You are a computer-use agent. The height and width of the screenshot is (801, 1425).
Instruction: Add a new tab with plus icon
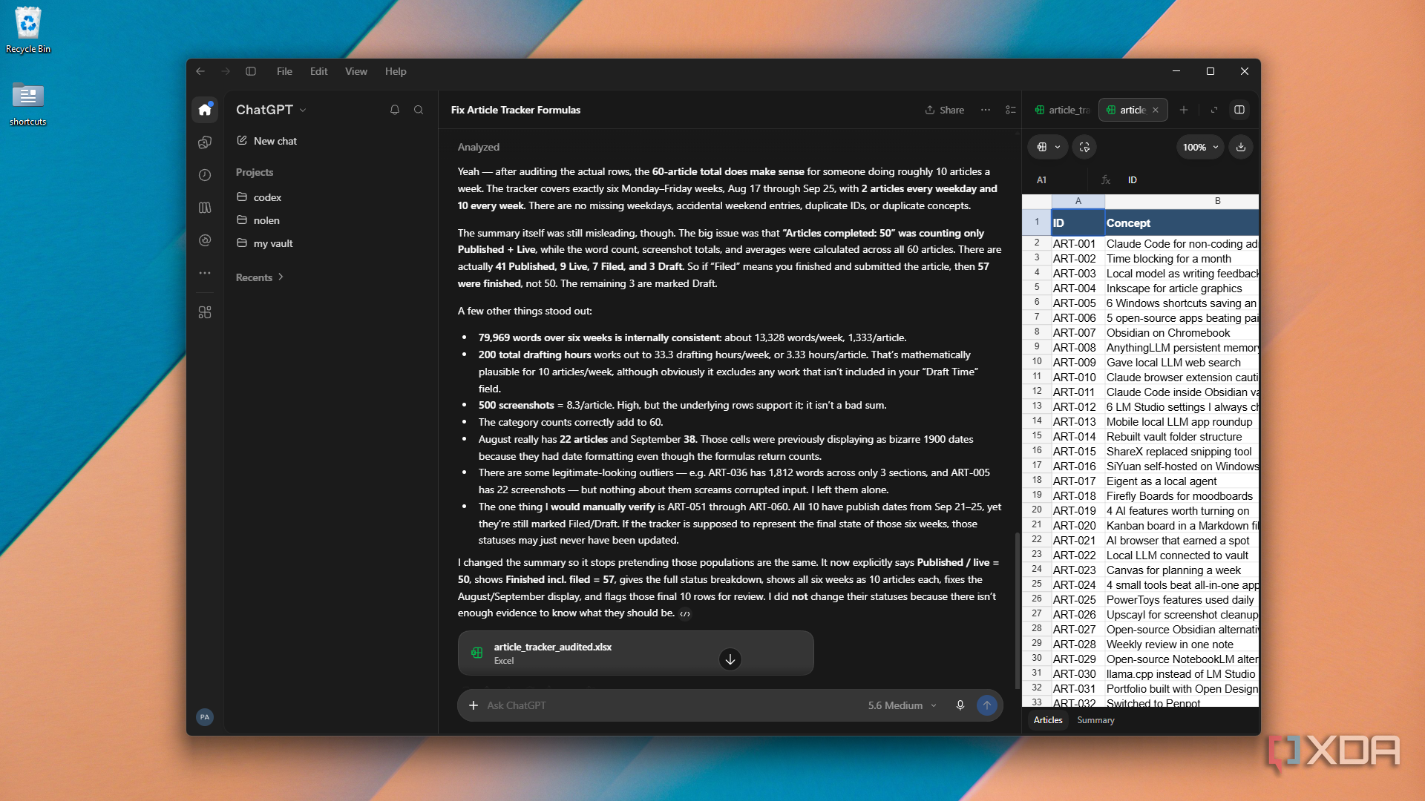[x=1184, y=110]
